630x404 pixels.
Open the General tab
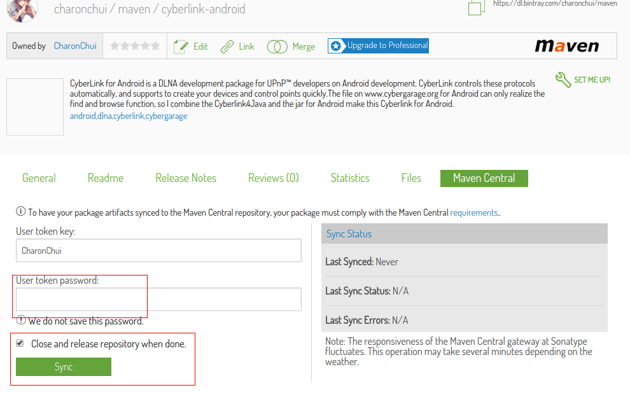tap(39, 178)
